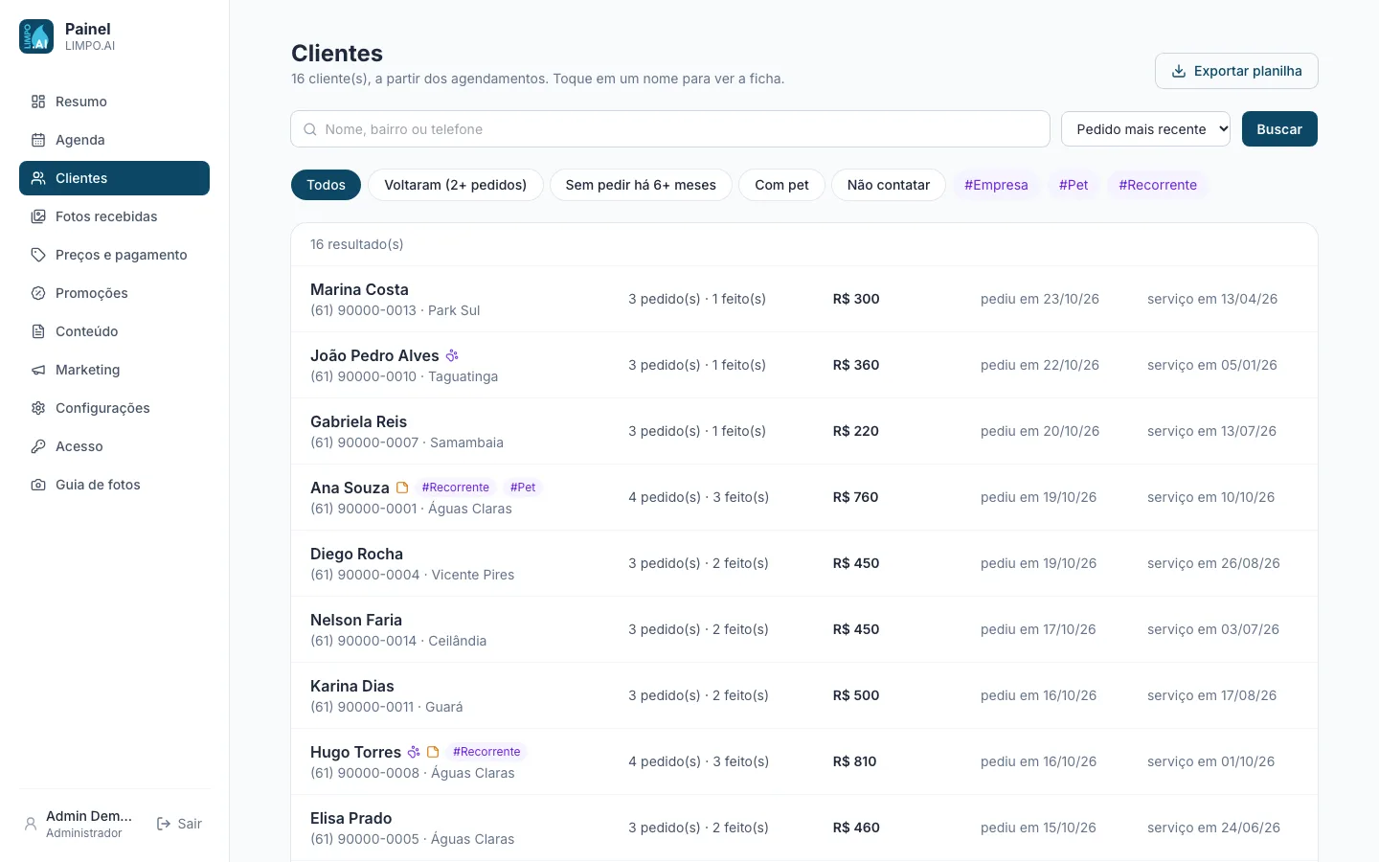
Task: Click Exportar planilha button
Action: (1236, 71)
